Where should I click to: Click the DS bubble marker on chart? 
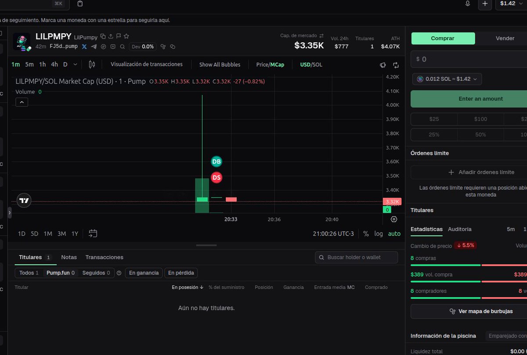pos(217,177)
